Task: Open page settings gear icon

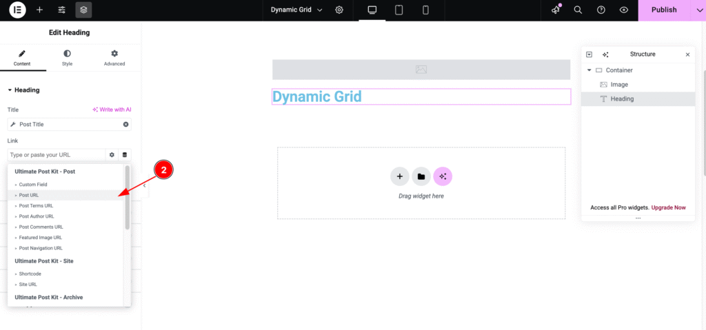Action: pos(339,10)
